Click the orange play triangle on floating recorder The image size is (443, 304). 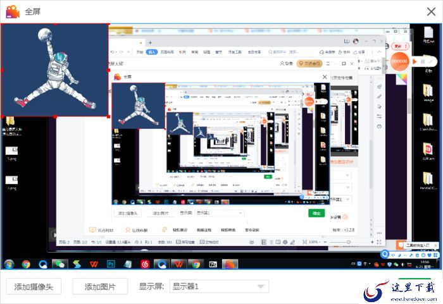click(415, 61)
